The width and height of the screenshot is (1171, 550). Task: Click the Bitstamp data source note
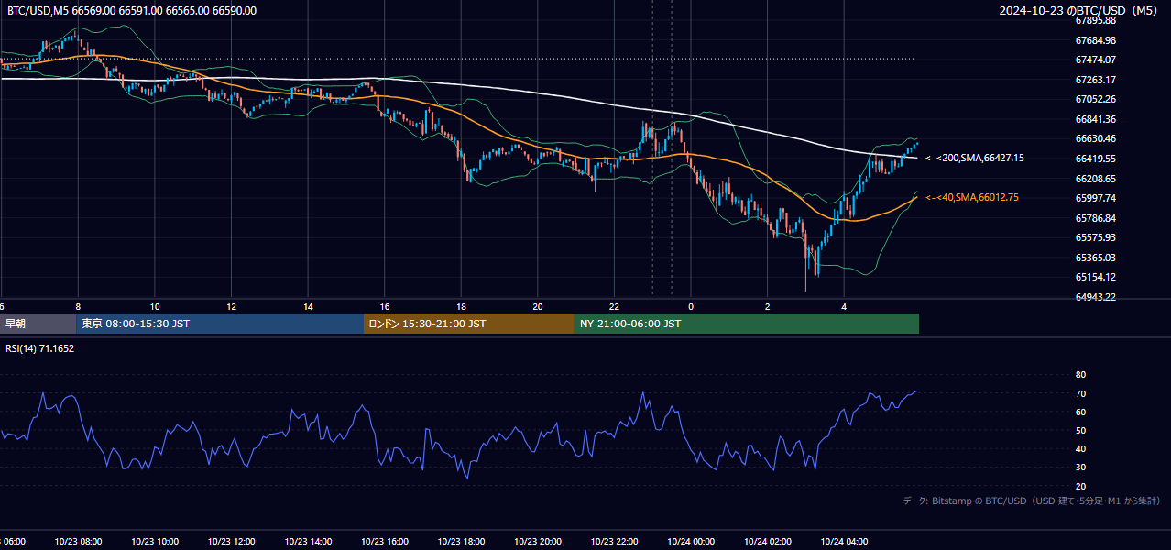(1032, 500)
